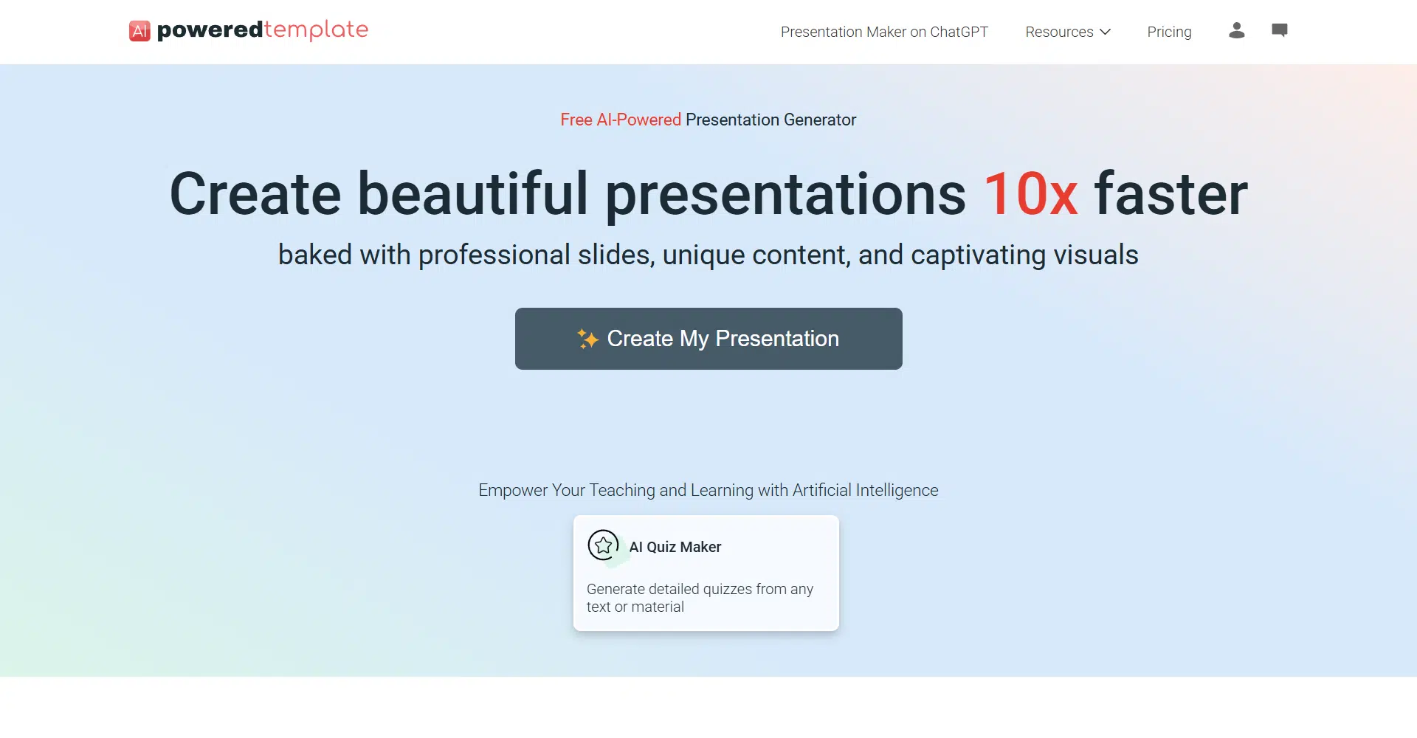Viewport: 1417px width, 738px height.
Task: Open the chat message bubble icon
Action: click(1279, 30)
